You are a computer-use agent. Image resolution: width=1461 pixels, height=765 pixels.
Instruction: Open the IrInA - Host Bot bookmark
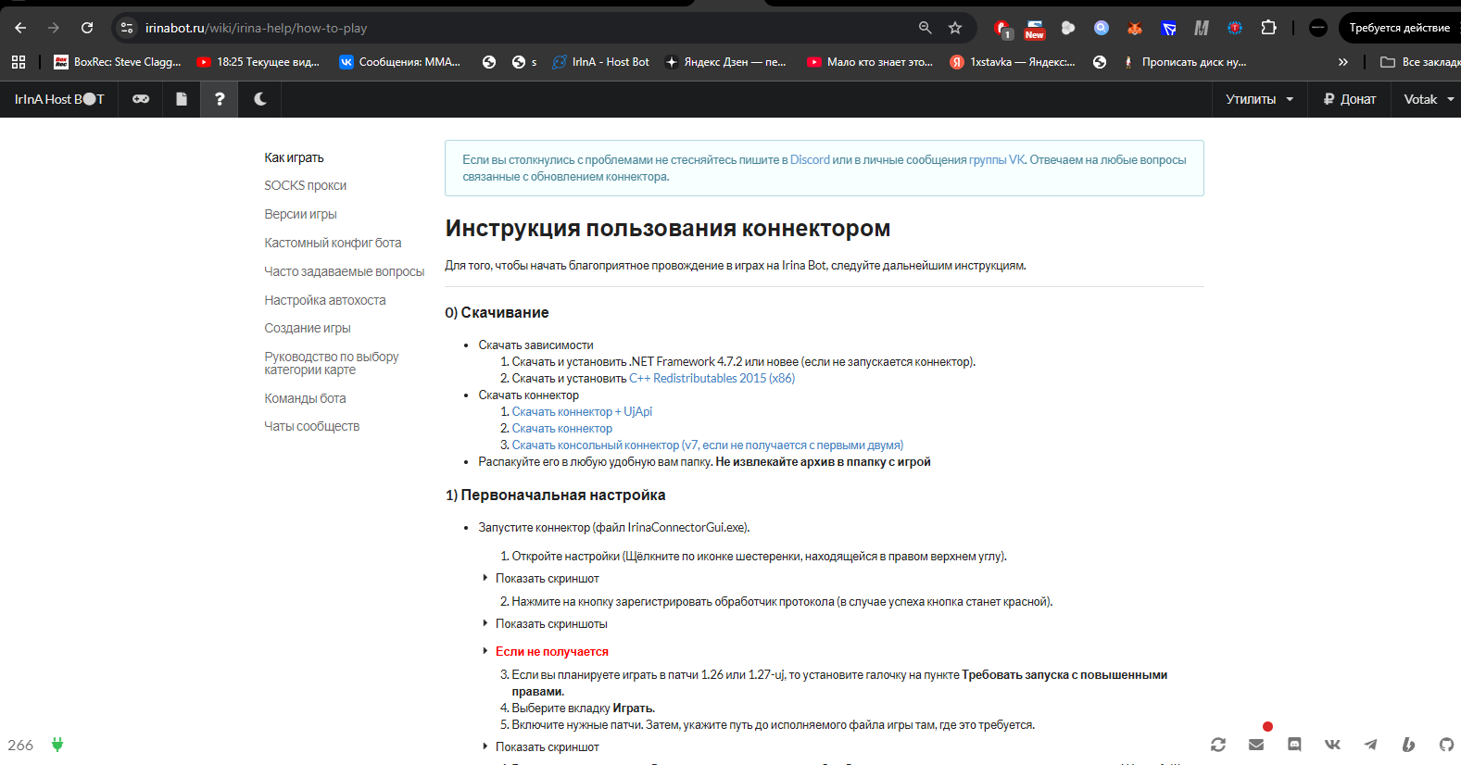(x=600, y=62)
